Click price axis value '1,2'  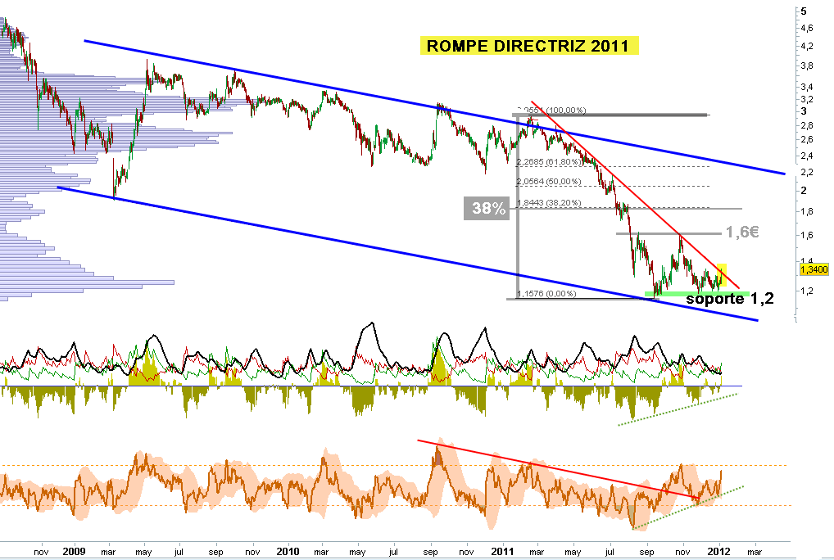(807, 291)
